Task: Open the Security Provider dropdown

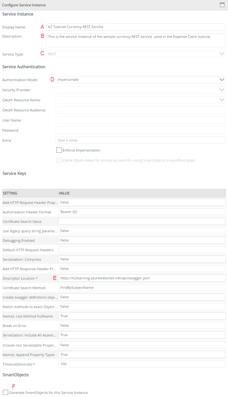Action: click(140, 90)
